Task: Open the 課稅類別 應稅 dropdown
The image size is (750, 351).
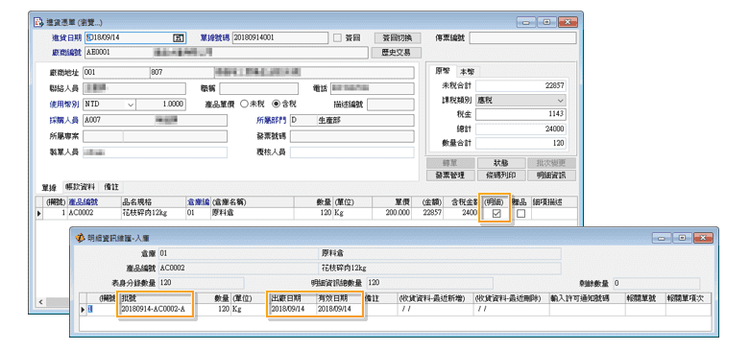Action: click(x=561, y=101)
